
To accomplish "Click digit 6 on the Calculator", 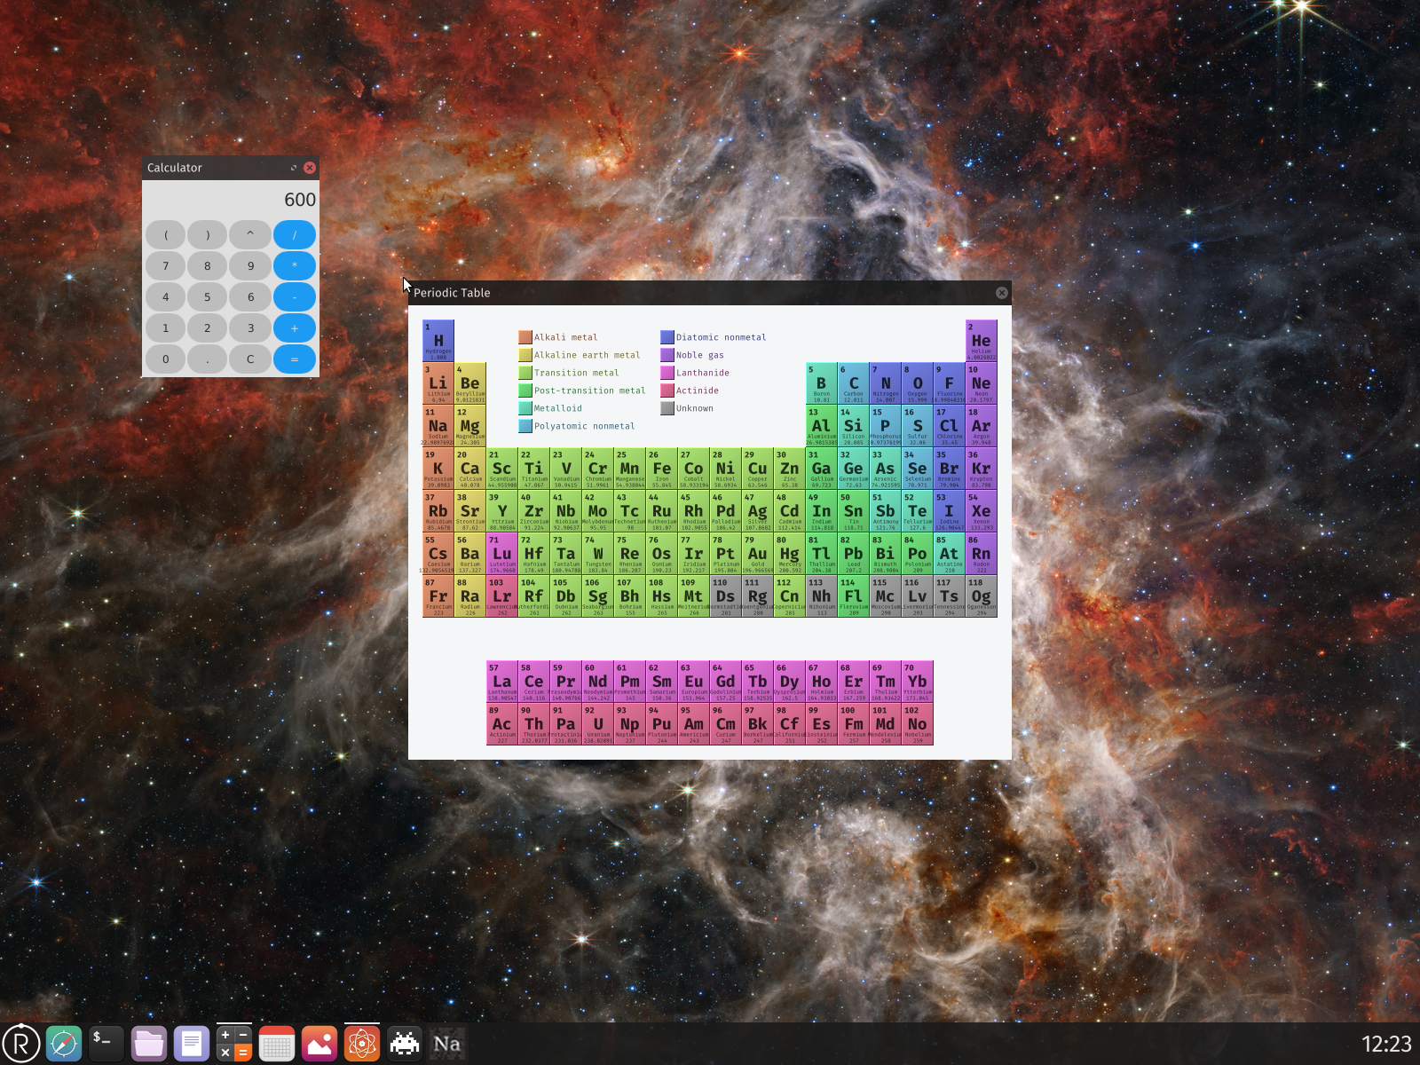I will pos(250,296).
